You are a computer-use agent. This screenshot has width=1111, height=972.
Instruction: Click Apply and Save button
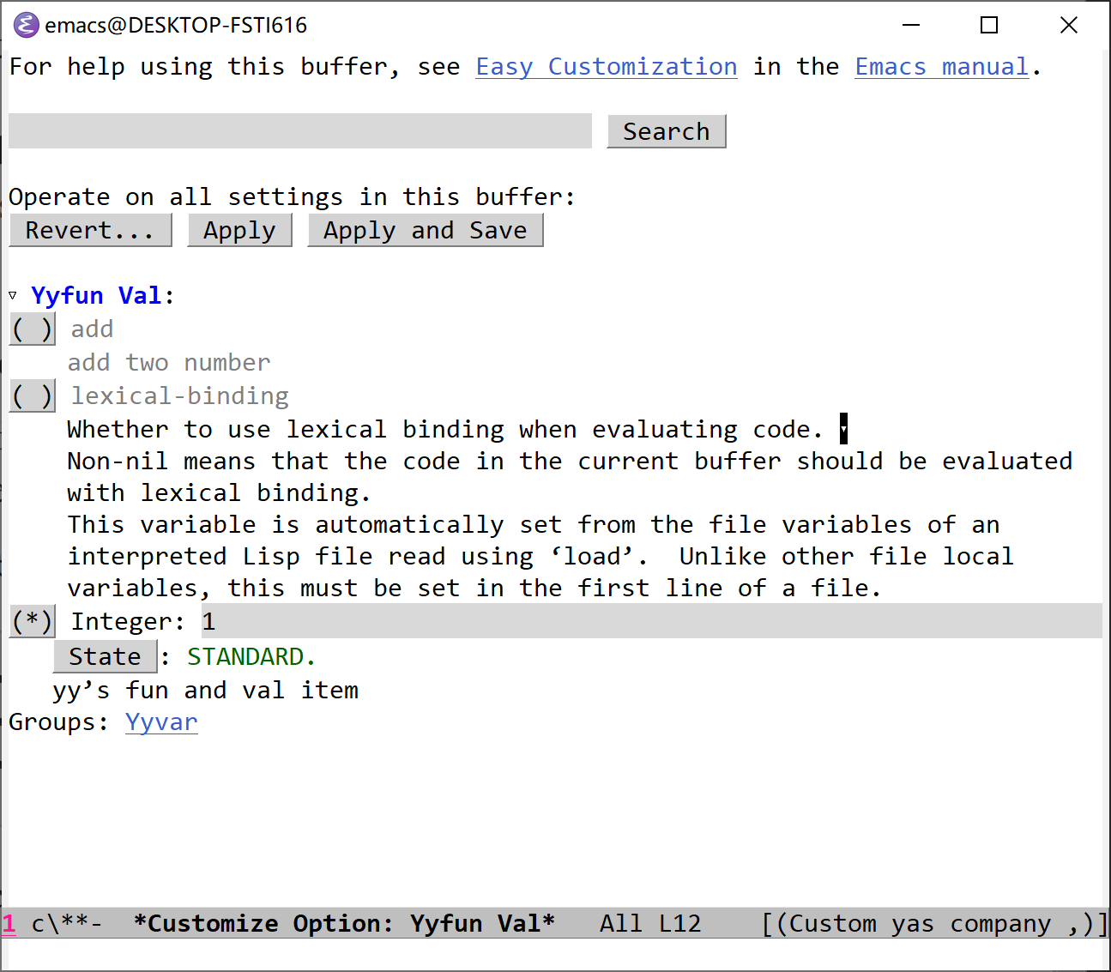click(x=425, y=231)
